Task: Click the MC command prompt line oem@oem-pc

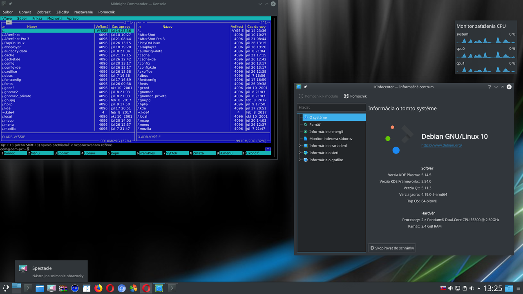Action: click(15, 149)
